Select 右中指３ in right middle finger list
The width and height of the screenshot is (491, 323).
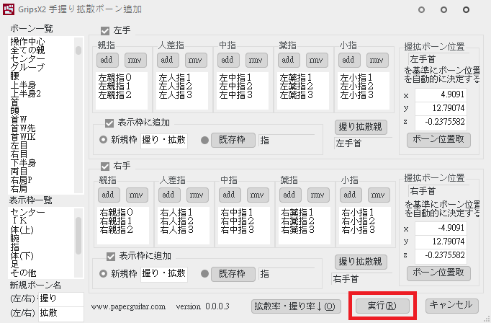(237, 229)
